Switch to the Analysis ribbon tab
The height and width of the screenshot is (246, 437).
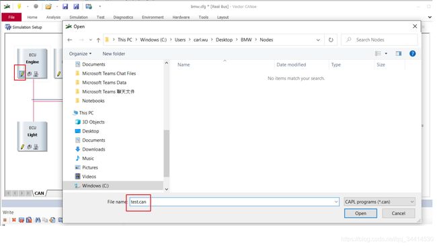[x=53, y=17]
